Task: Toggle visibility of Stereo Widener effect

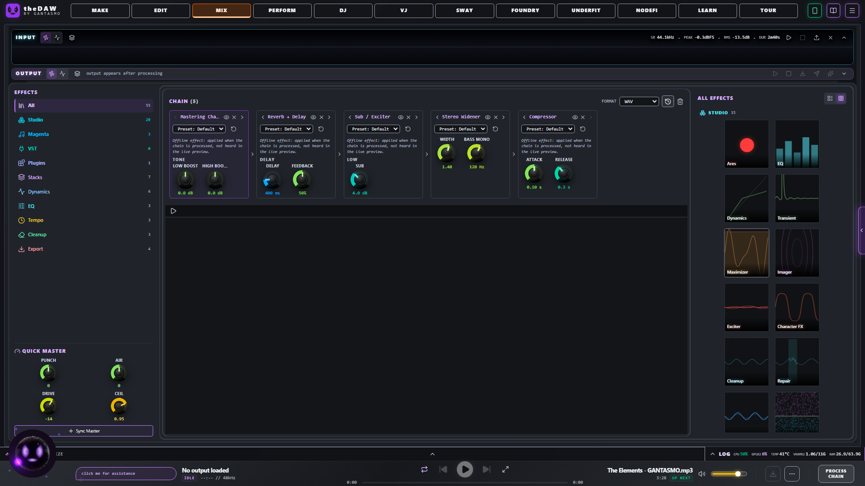Action: tap(488, 117)
